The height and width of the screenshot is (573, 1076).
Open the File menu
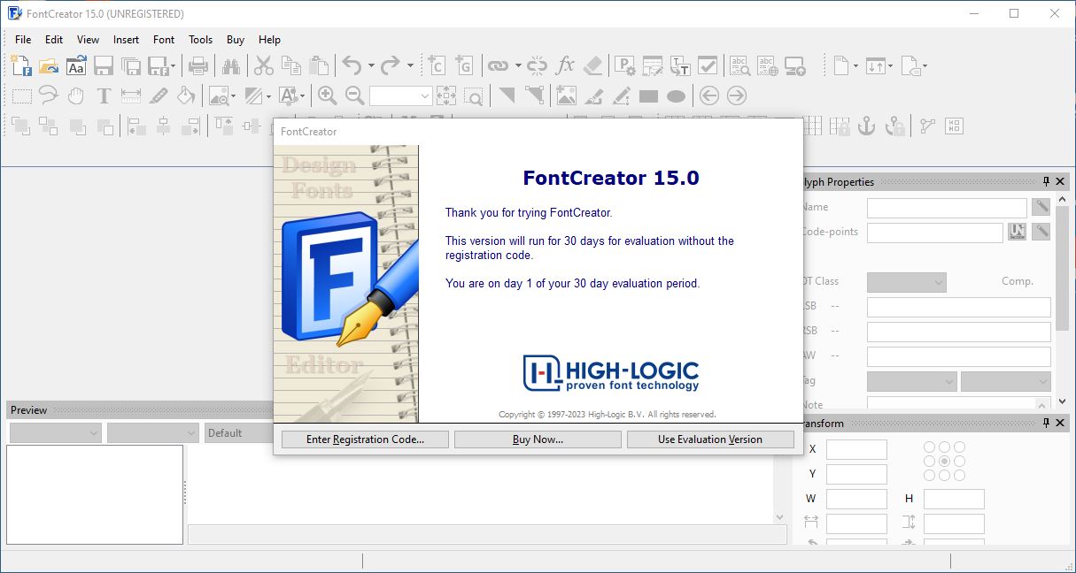23,40
